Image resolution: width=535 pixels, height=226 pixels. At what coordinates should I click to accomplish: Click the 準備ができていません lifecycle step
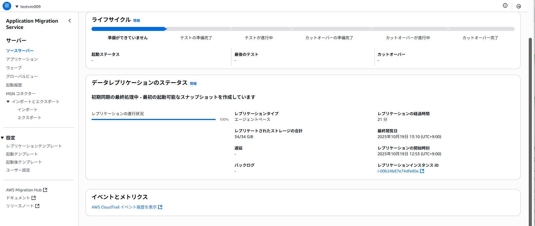(x=128, y=38)
